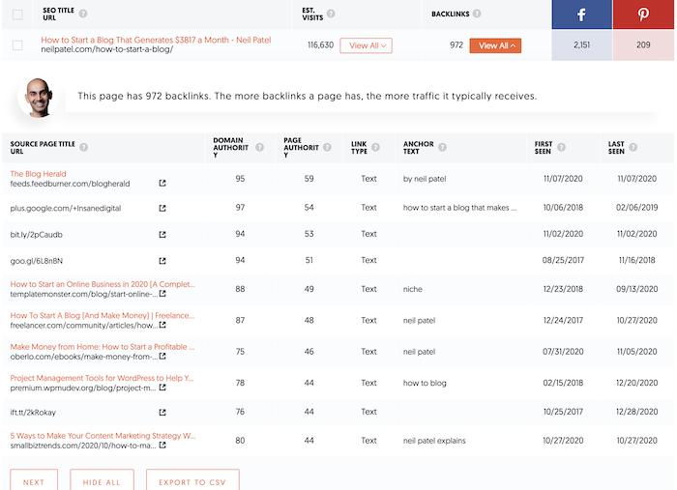The width and height of the screenshot is (677, 490).
Task: Click URL text plus.google.com/+Insanedigital
Action: [x=66, y=209]
